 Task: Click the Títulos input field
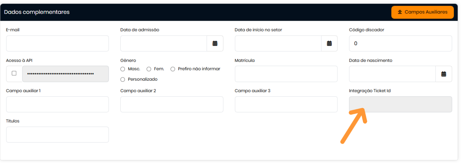57,135
